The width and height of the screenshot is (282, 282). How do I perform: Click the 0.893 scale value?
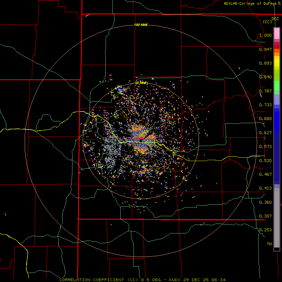tap(265, 63)
